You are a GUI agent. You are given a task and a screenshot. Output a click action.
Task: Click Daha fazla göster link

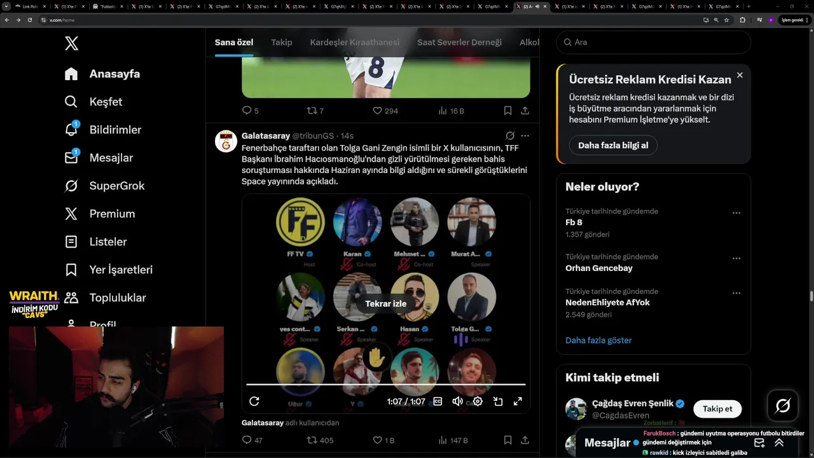coord(598,340)
